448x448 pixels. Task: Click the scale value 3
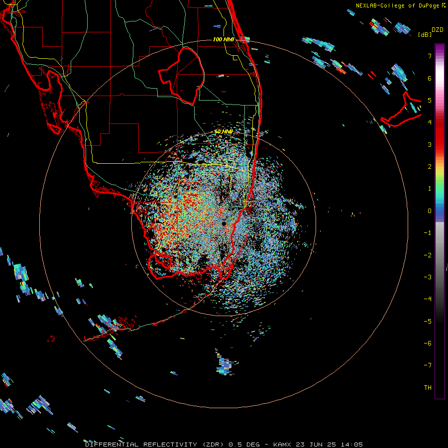click(430, 144)
